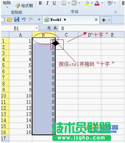Apply yellow fill color
The width and height of the screenshot is (125, 143).
pyautogui.click(x=87, y=3)
